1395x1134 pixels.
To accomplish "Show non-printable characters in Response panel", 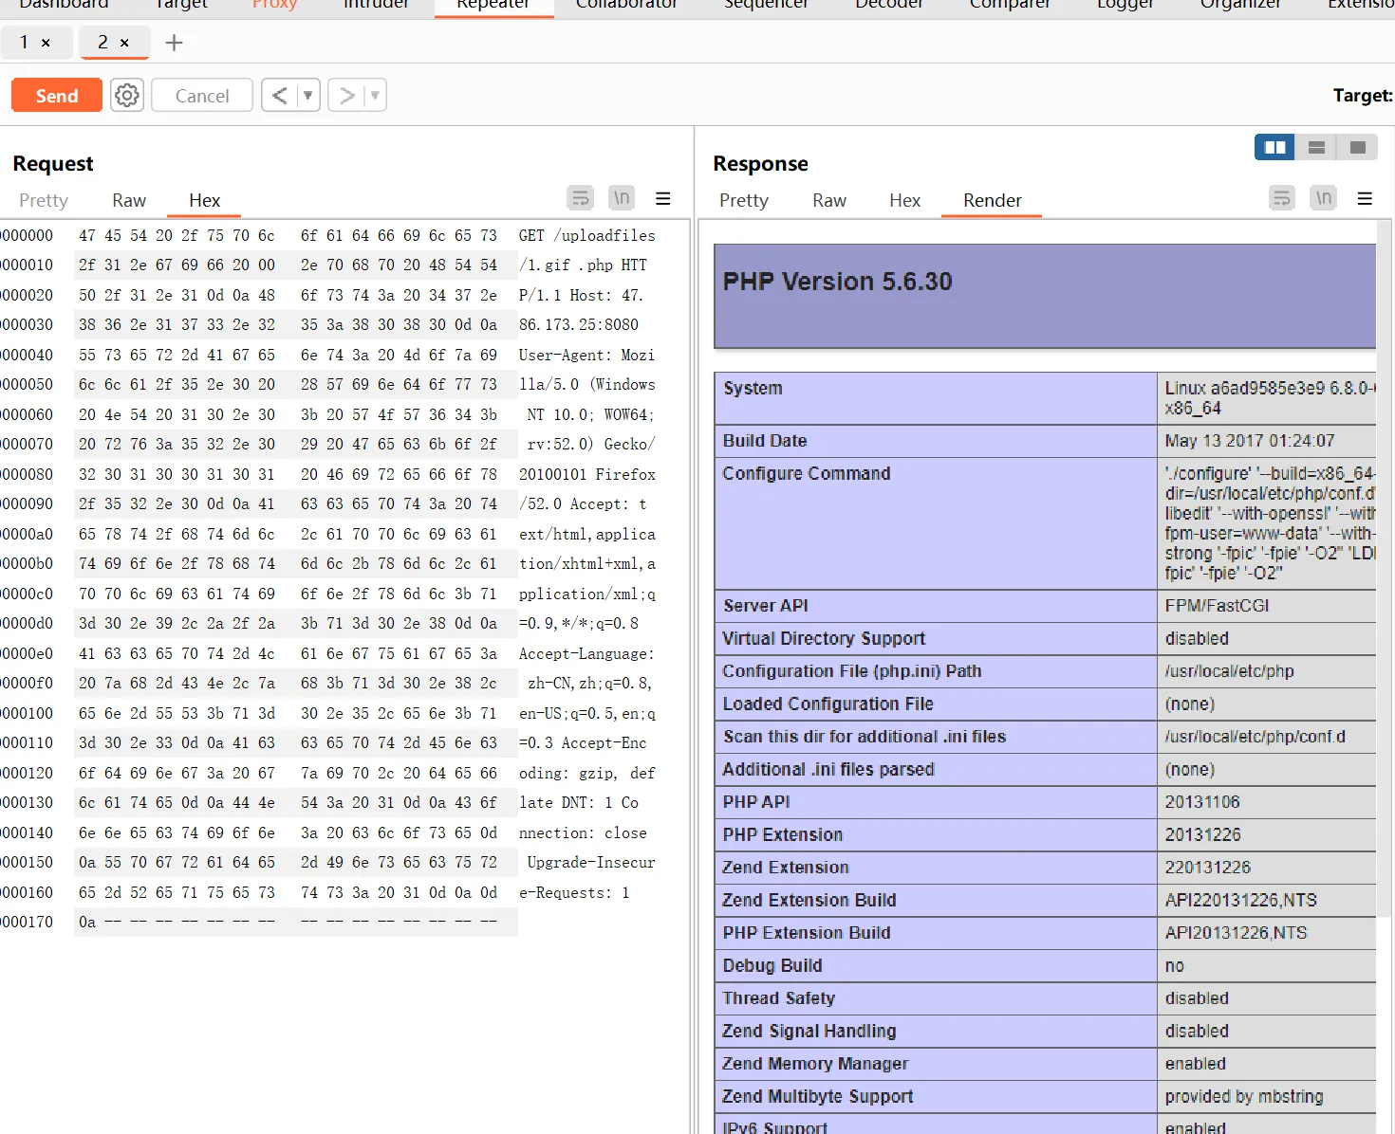I will pos(1324,198).
